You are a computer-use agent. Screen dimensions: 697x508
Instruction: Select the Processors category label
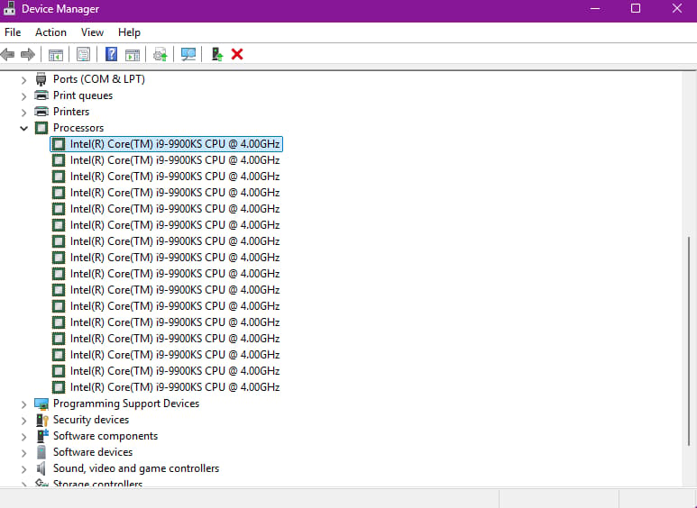[78, 128]
